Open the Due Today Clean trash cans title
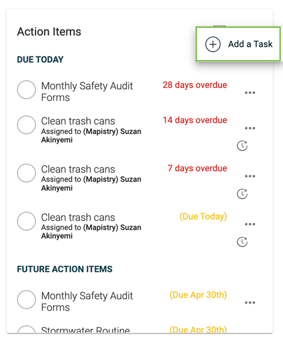283x339 pixels. [78, 217]
